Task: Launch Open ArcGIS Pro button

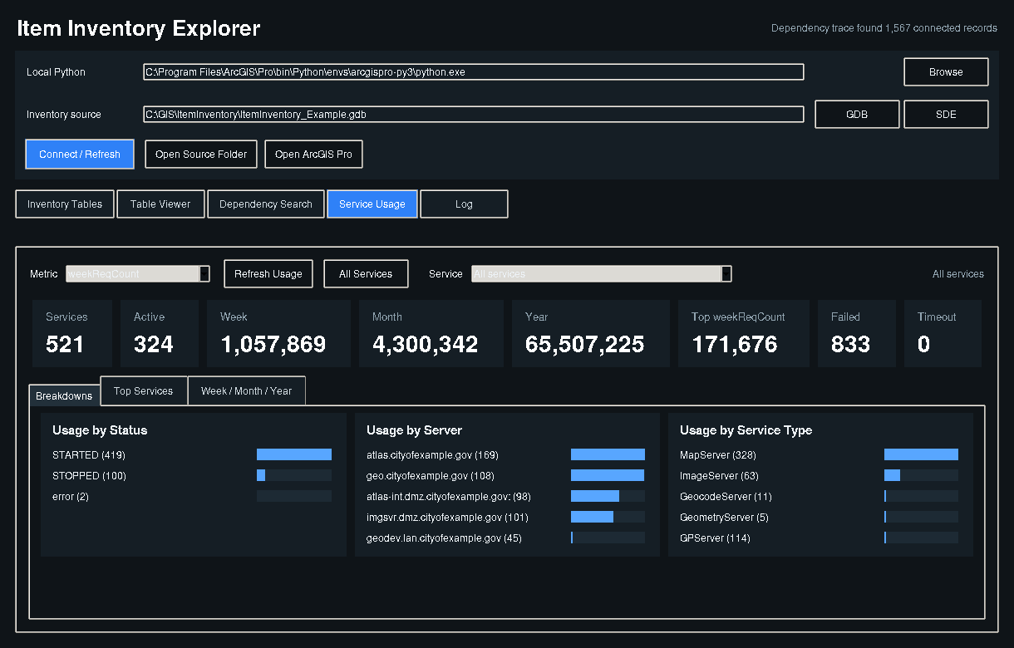Action: pos(313,154)
